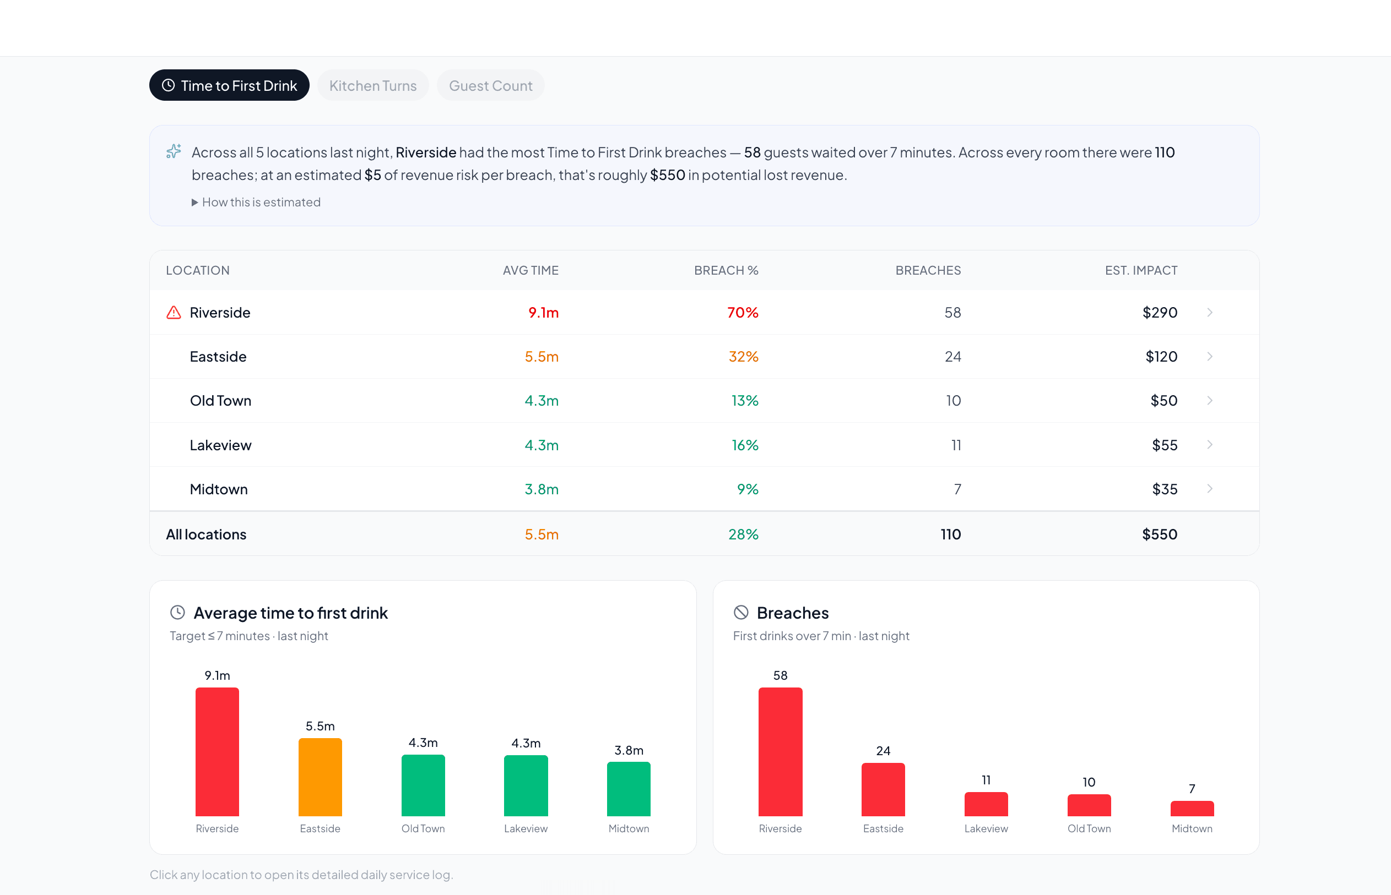The width and height of the screenshot is (1391, 895).
Task: Open the Eastside row chevron
Action: pyautogui.click(x=1210, y=357)
